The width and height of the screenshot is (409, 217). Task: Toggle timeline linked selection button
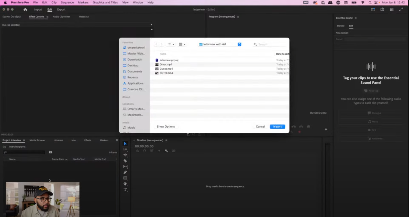point(152,151)
